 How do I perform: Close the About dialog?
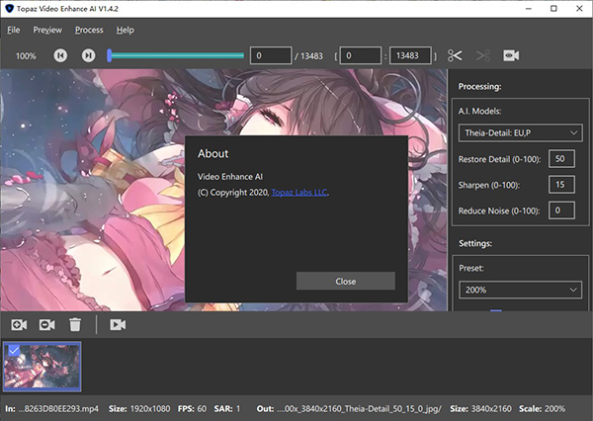click(x=345, y=281)
